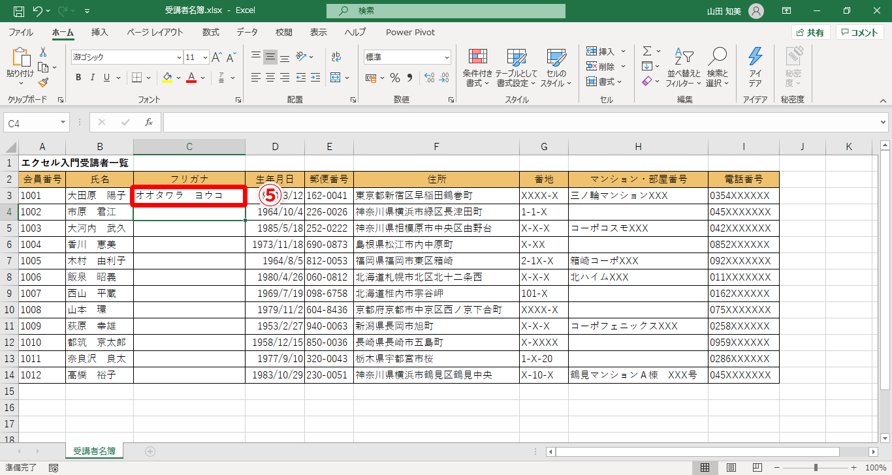
Task: Click the increase font size icon
Action: 217,57
